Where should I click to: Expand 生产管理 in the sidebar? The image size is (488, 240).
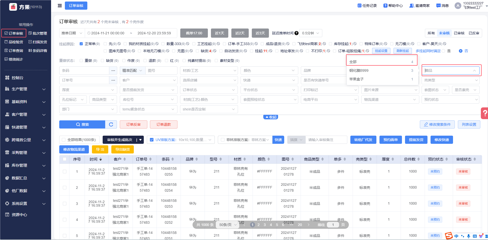pos(25,89)
